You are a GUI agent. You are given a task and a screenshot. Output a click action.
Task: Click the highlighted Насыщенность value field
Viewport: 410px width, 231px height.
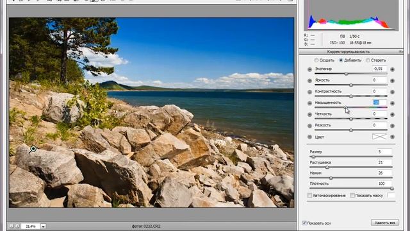[379, 103]
